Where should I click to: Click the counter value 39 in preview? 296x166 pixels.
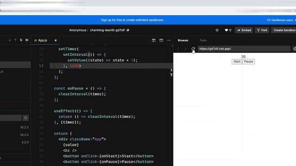point(243,57)
